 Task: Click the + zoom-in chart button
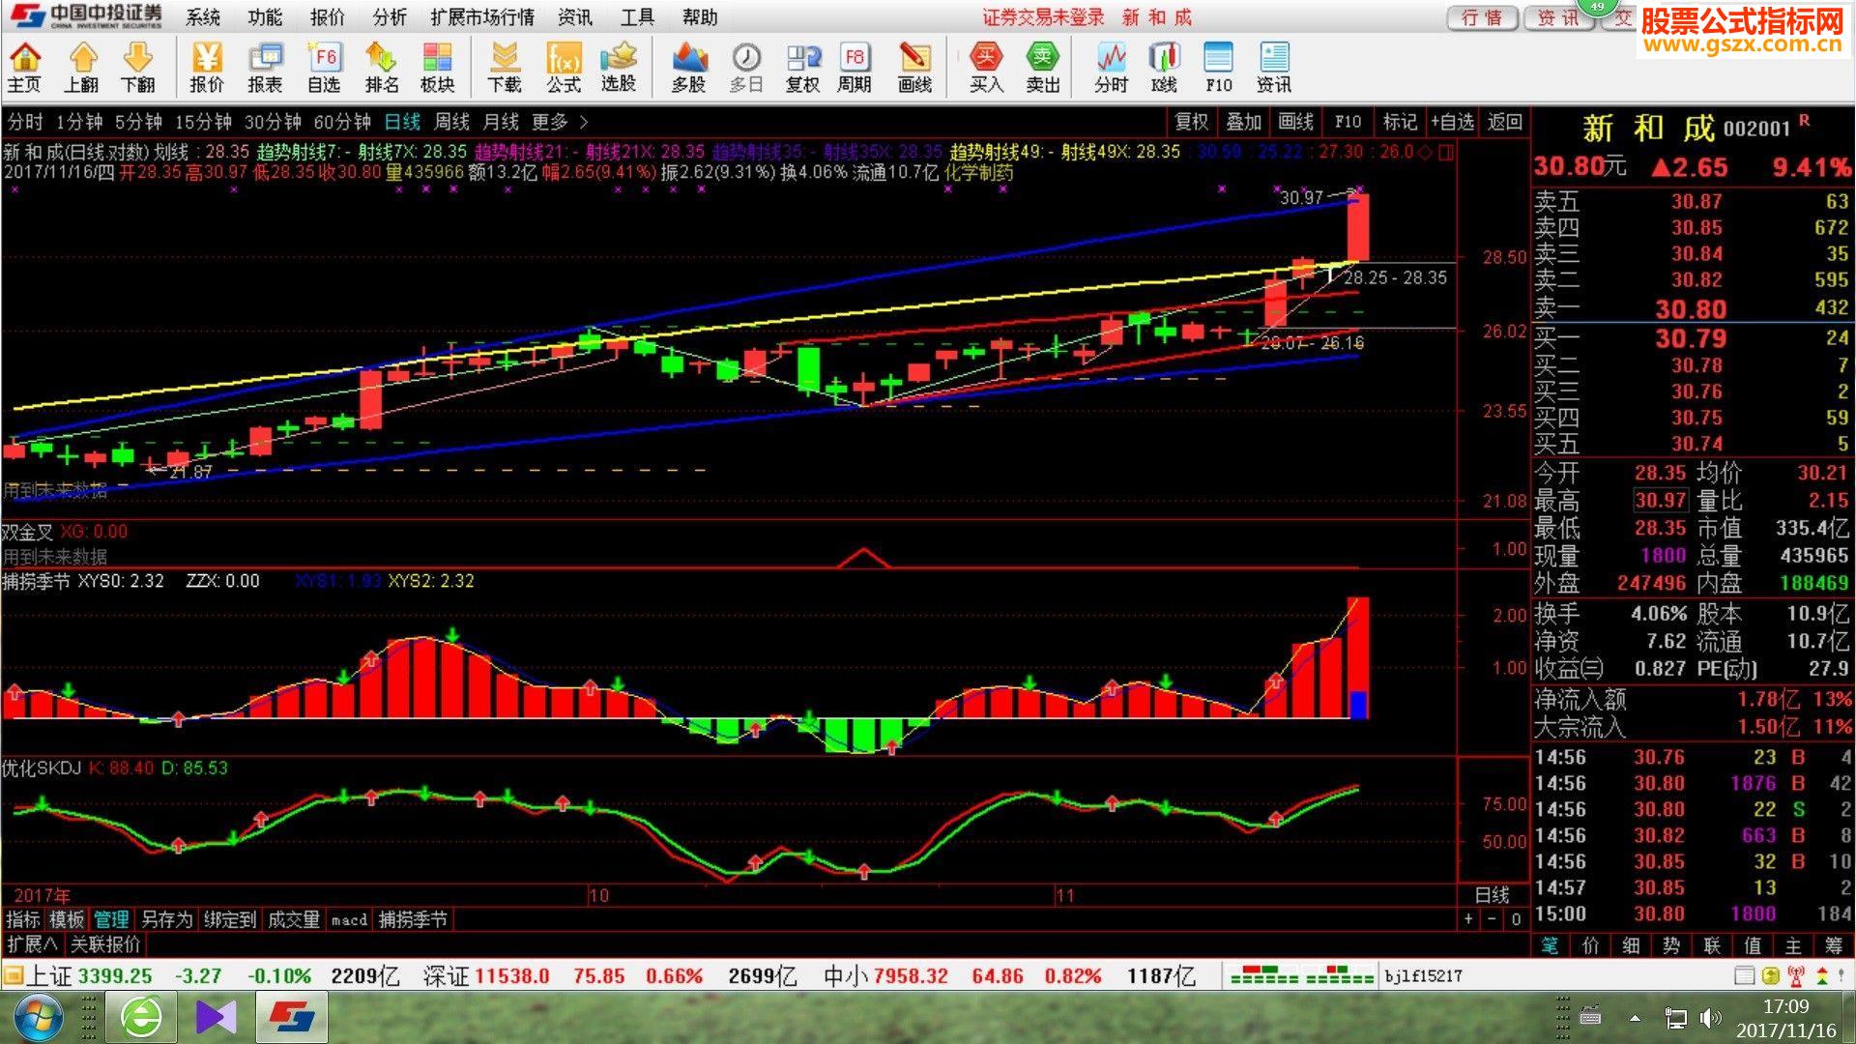[1468, 919]
